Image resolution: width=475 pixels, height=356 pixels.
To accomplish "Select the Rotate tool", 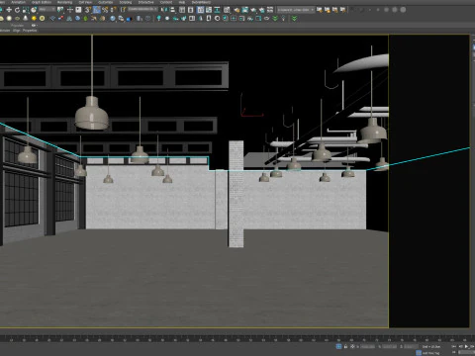I will coord(17,10).
